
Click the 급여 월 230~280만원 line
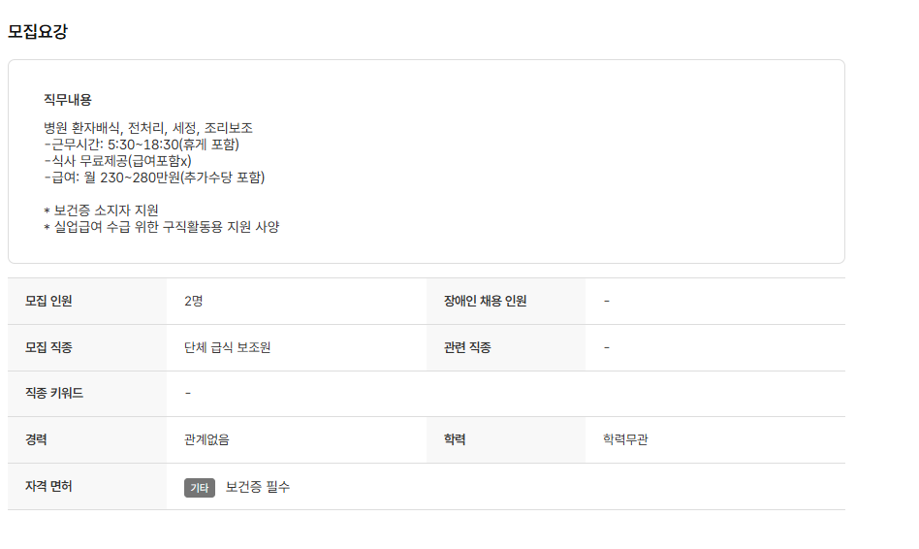154,178
